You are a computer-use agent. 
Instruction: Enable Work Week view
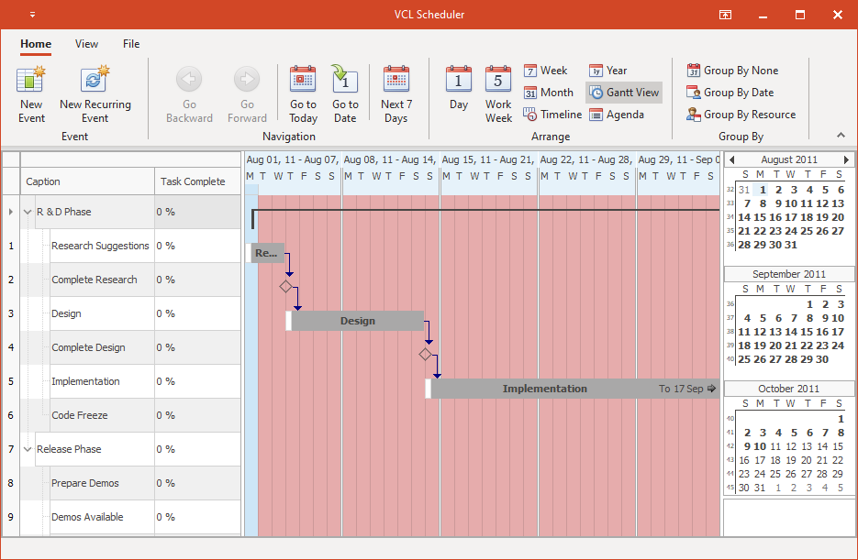(497, 92)
